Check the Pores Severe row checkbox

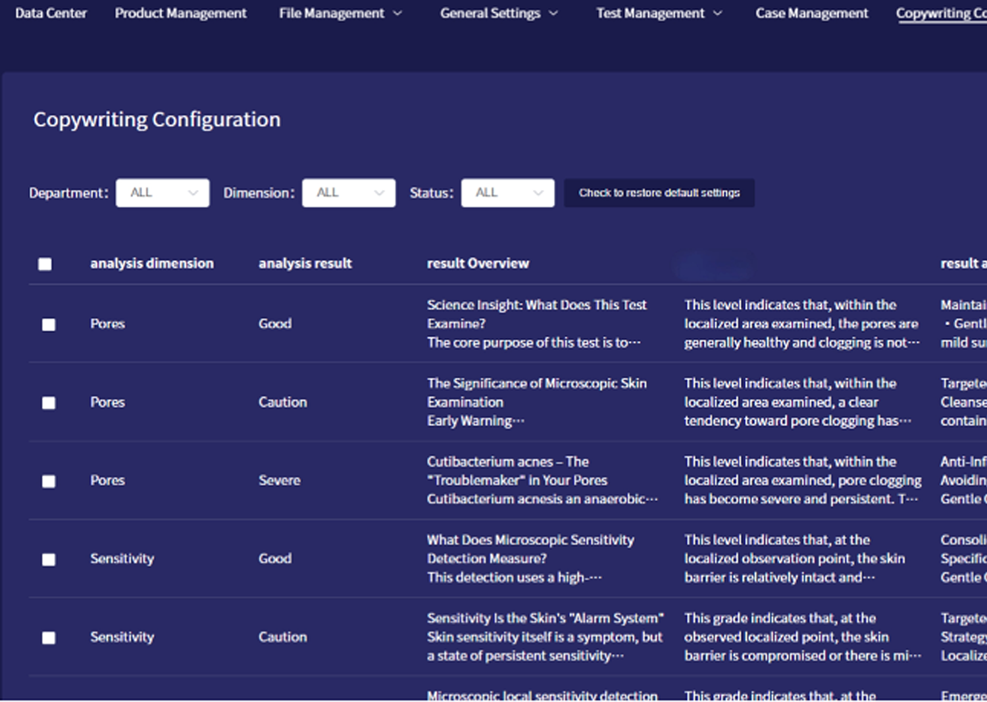(x=49, y=481)
